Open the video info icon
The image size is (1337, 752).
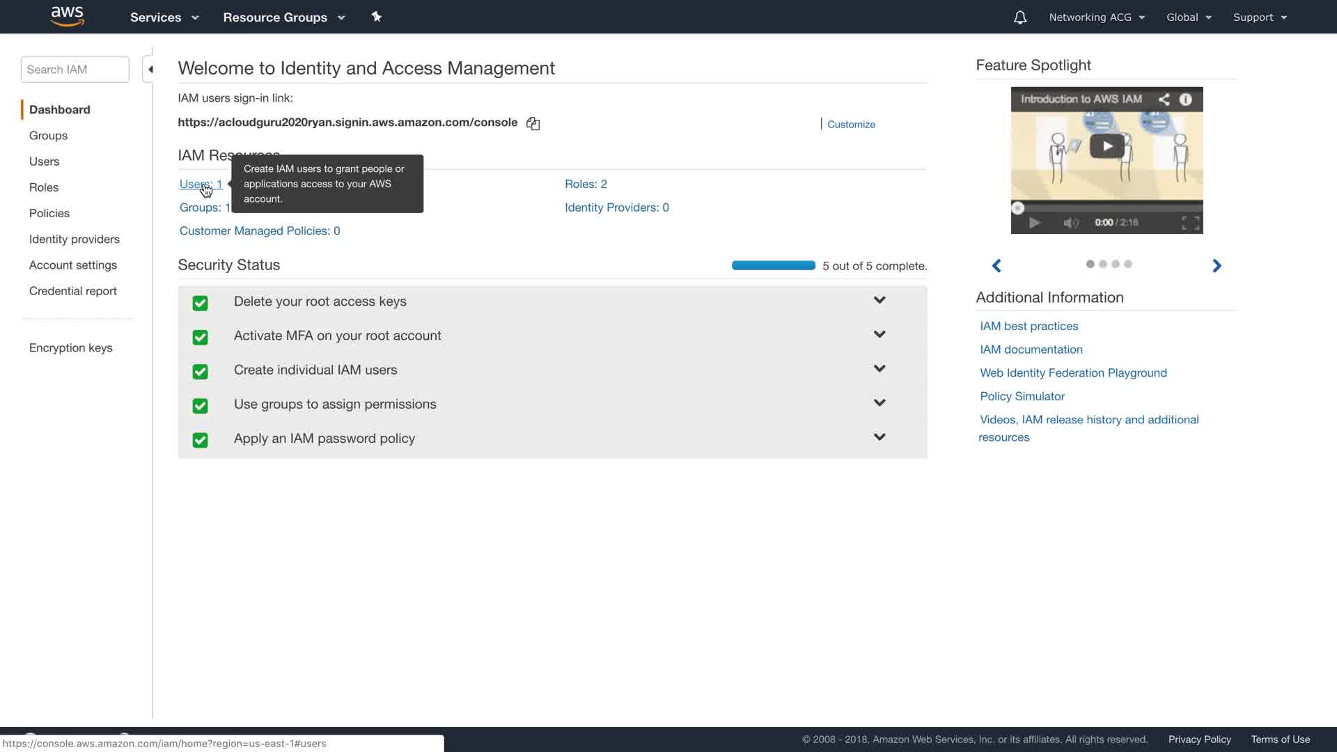click(1185, 100)
